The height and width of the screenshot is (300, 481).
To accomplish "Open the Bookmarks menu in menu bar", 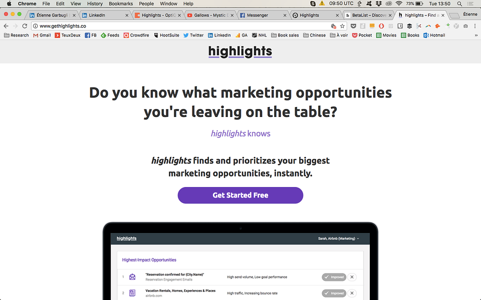I will click(121, 3).
